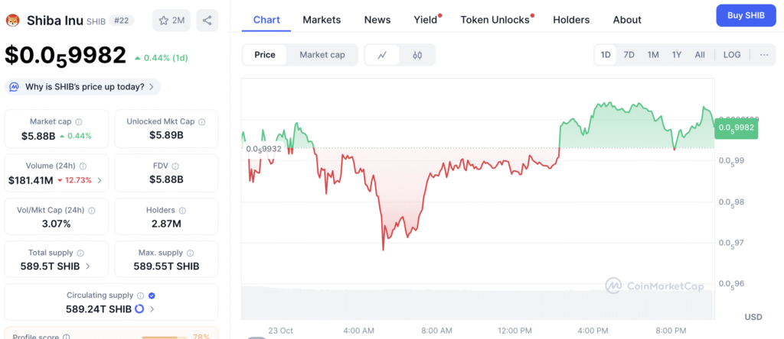Expand the Volume (24h) details arrow

tap(100, 180)
